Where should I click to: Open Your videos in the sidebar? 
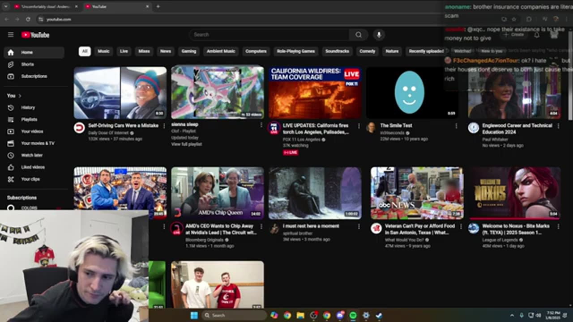pos(34,131)
